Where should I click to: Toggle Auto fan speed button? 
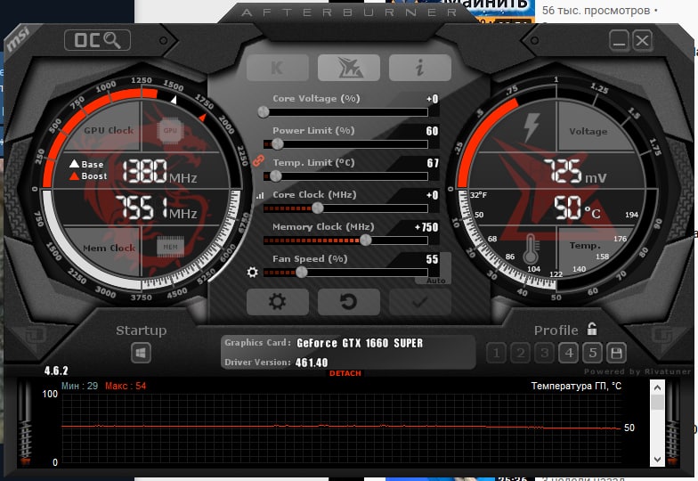436,281
